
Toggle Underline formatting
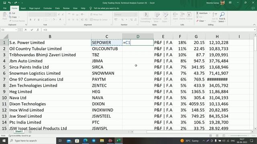(39, 20)
